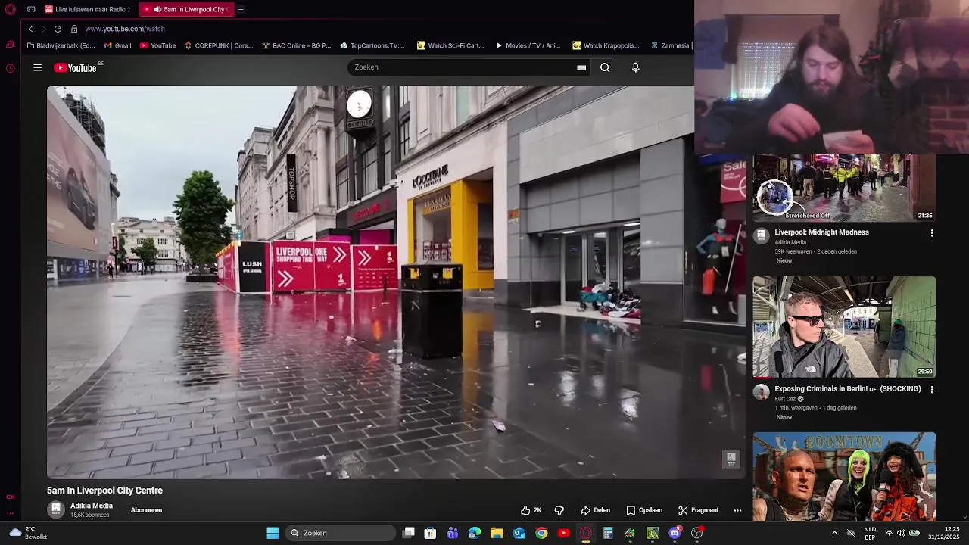
Task: Create clip with Fragment button
Action: pyautogui.click(x=698, y=510)
